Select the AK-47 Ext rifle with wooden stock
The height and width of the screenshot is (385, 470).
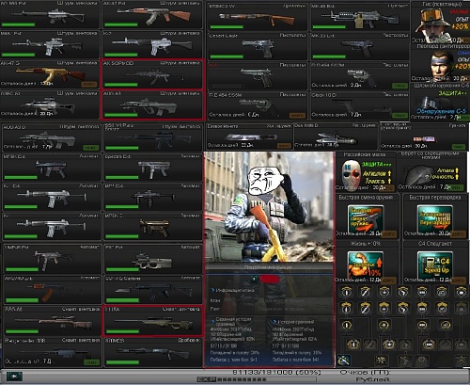[x=152, y=14]
